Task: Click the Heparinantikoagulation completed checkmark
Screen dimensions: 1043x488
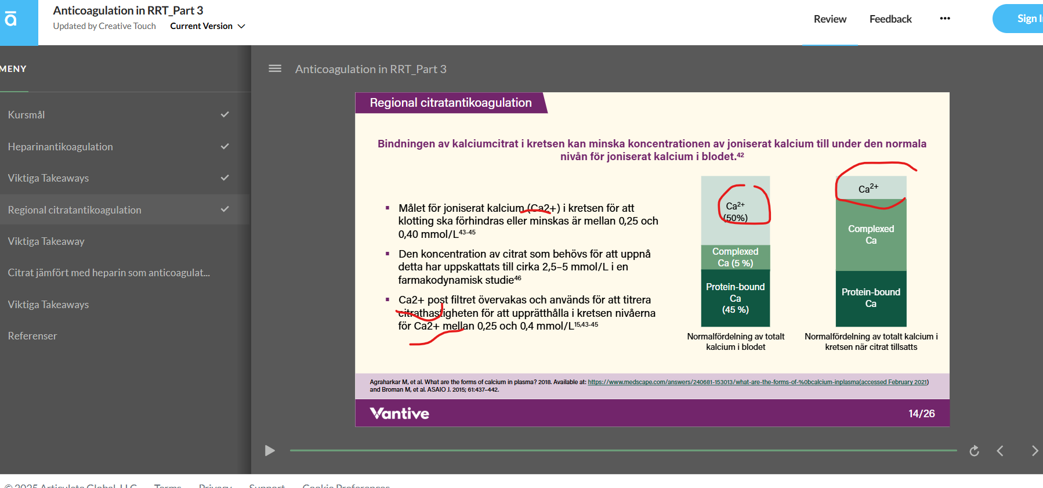Action: 225,146
